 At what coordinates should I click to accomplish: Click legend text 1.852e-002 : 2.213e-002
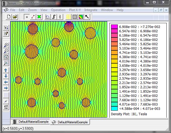[138, 87]
